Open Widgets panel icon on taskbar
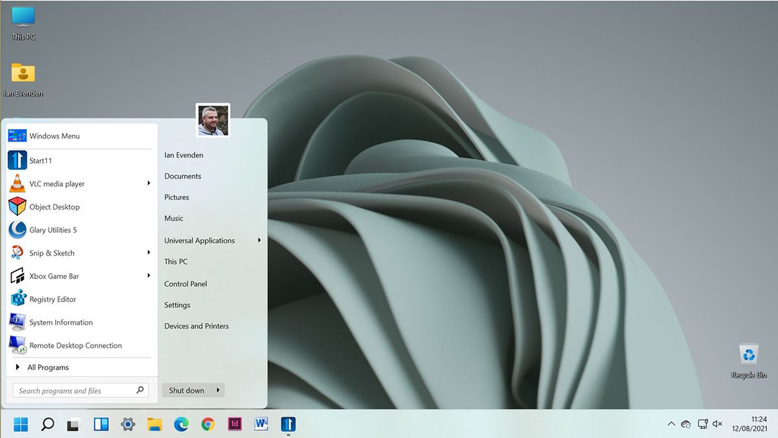The image size is (778, 438). click(101, 424)
